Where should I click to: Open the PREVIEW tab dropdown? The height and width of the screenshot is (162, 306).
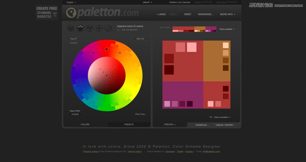(170, 125)
